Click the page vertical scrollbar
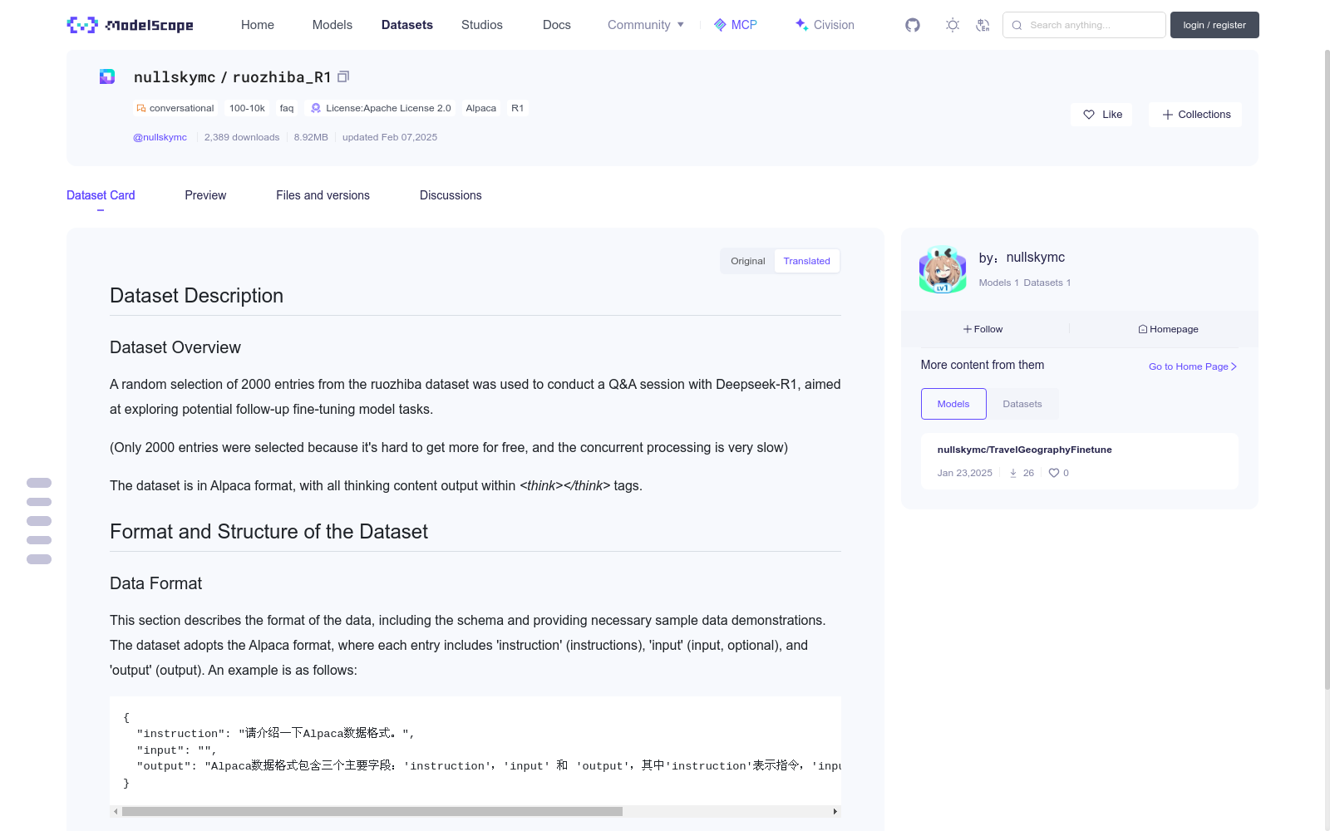1330x831 pixels. (x=1327, y=369)
